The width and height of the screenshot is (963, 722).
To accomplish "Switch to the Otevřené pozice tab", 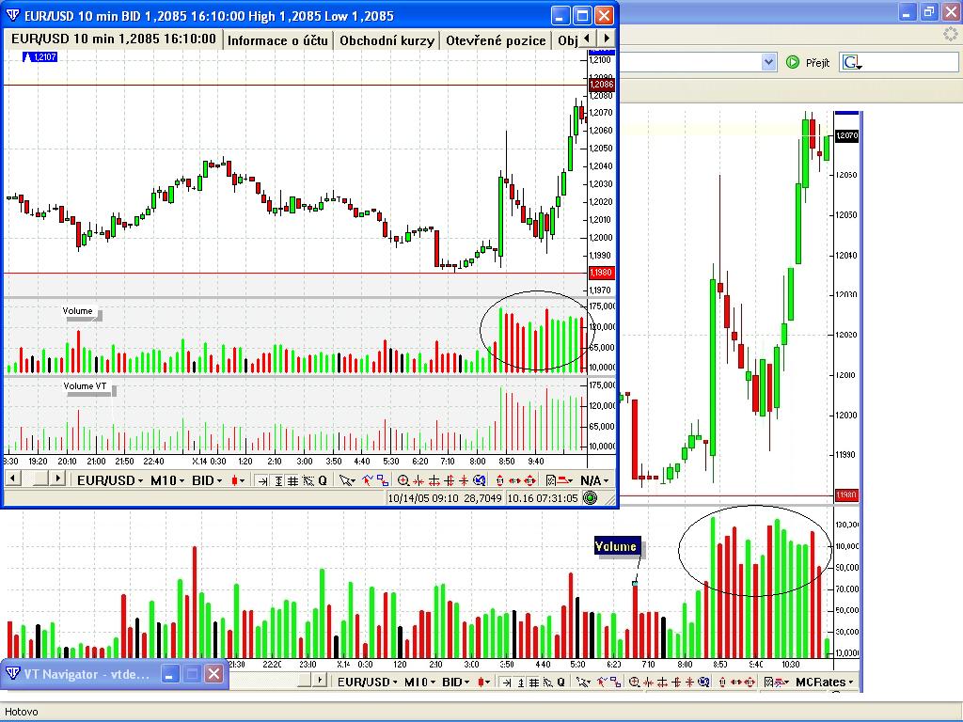I will tap(496, 40).
